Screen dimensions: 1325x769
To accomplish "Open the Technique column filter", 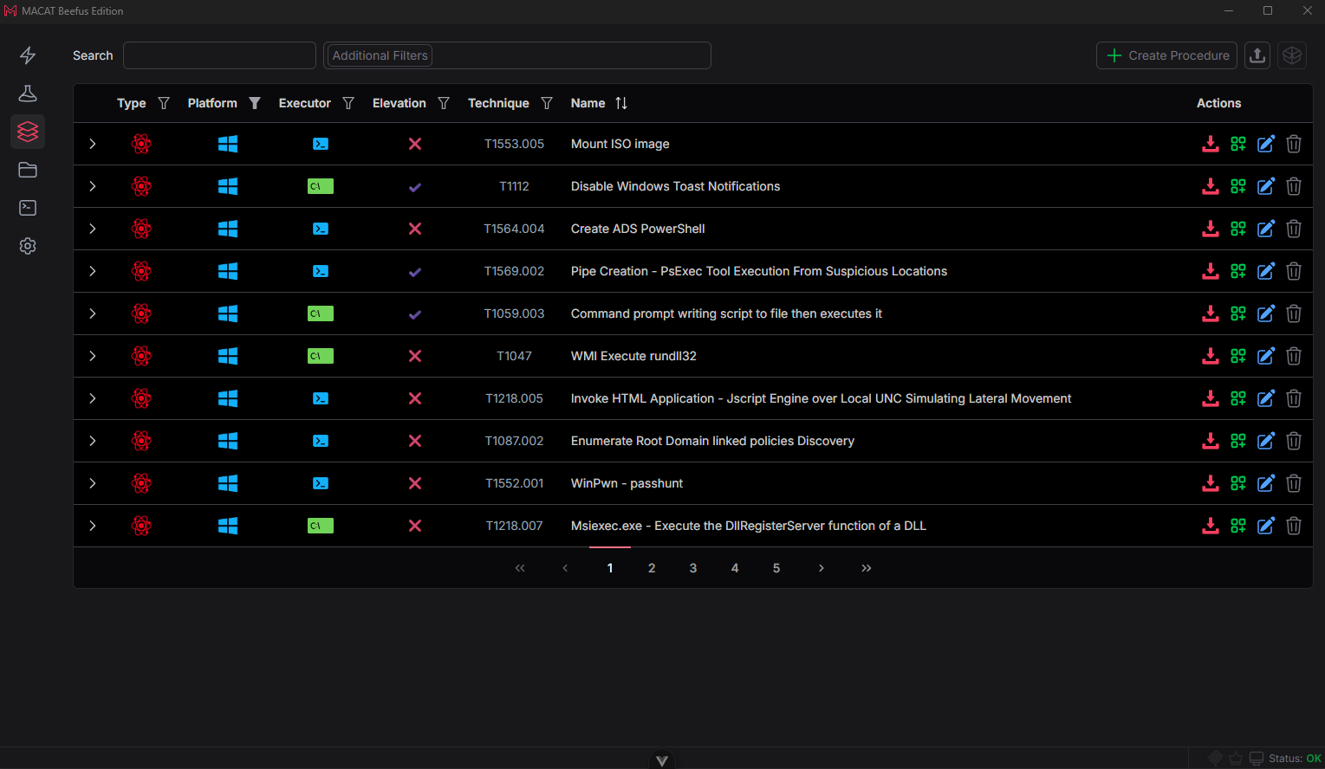I will 547,103.
